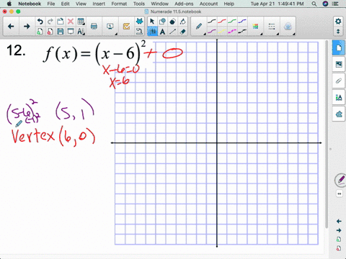Select the Text tool

point(162,32)
